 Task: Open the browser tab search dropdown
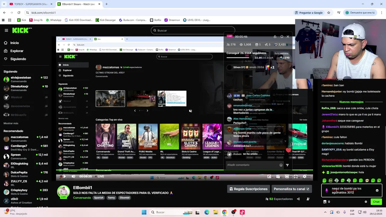click(4, 4)
